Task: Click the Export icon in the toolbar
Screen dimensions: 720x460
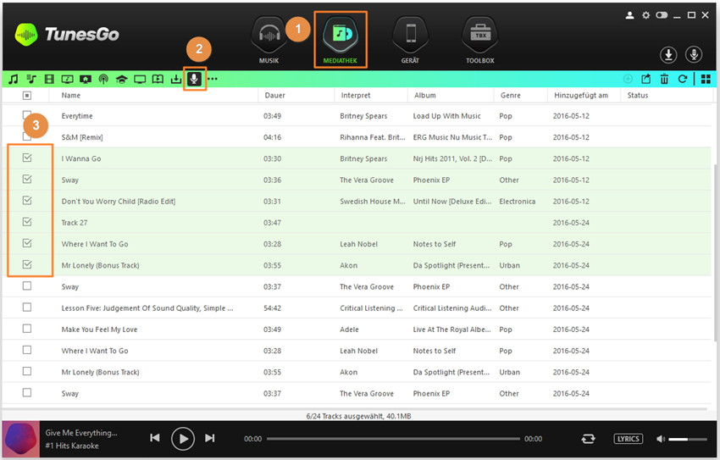Action: point(646,79)
